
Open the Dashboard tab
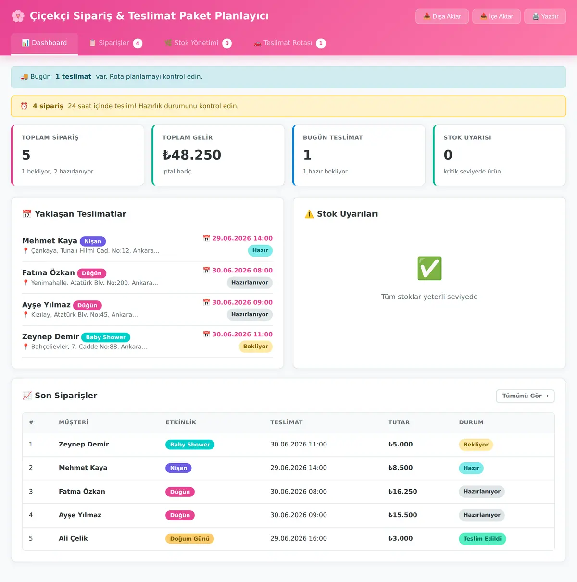pos(44,43)
